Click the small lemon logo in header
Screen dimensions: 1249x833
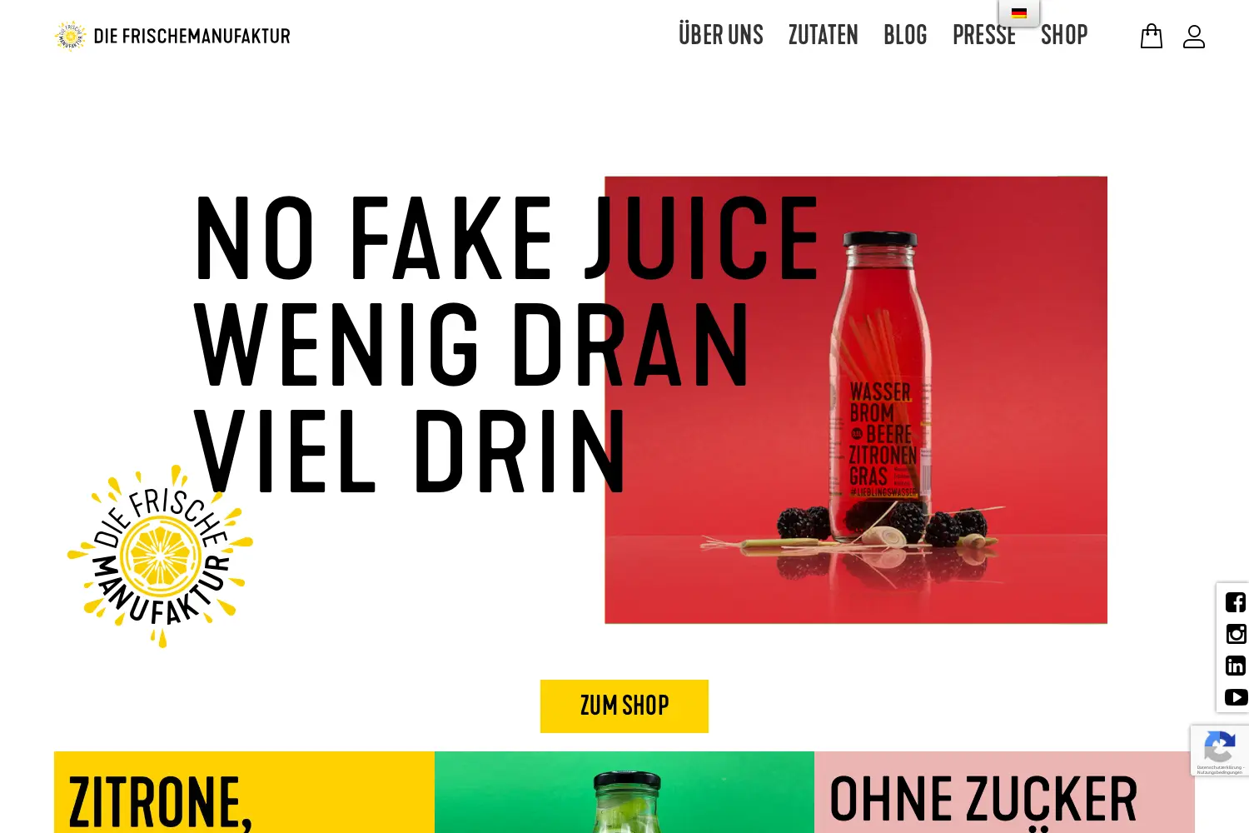point(71,35)
